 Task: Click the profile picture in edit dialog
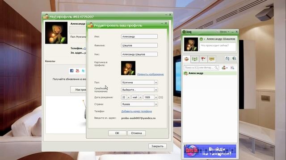(x=128, y=68)
